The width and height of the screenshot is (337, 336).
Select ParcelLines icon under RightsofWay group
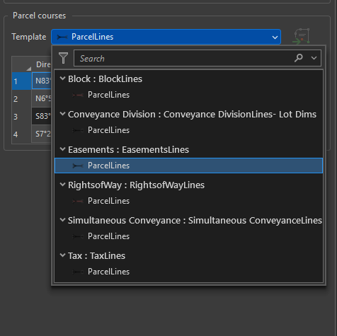tap(78, 201)
